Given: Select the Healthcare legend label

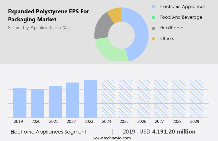Looking at the screenshot, I should pos(172,28).
